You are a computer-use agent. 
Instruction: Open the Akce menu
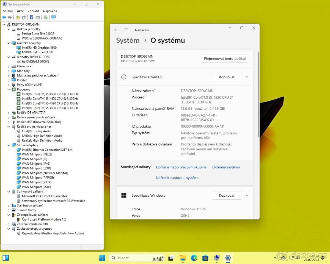click(20, 11)
